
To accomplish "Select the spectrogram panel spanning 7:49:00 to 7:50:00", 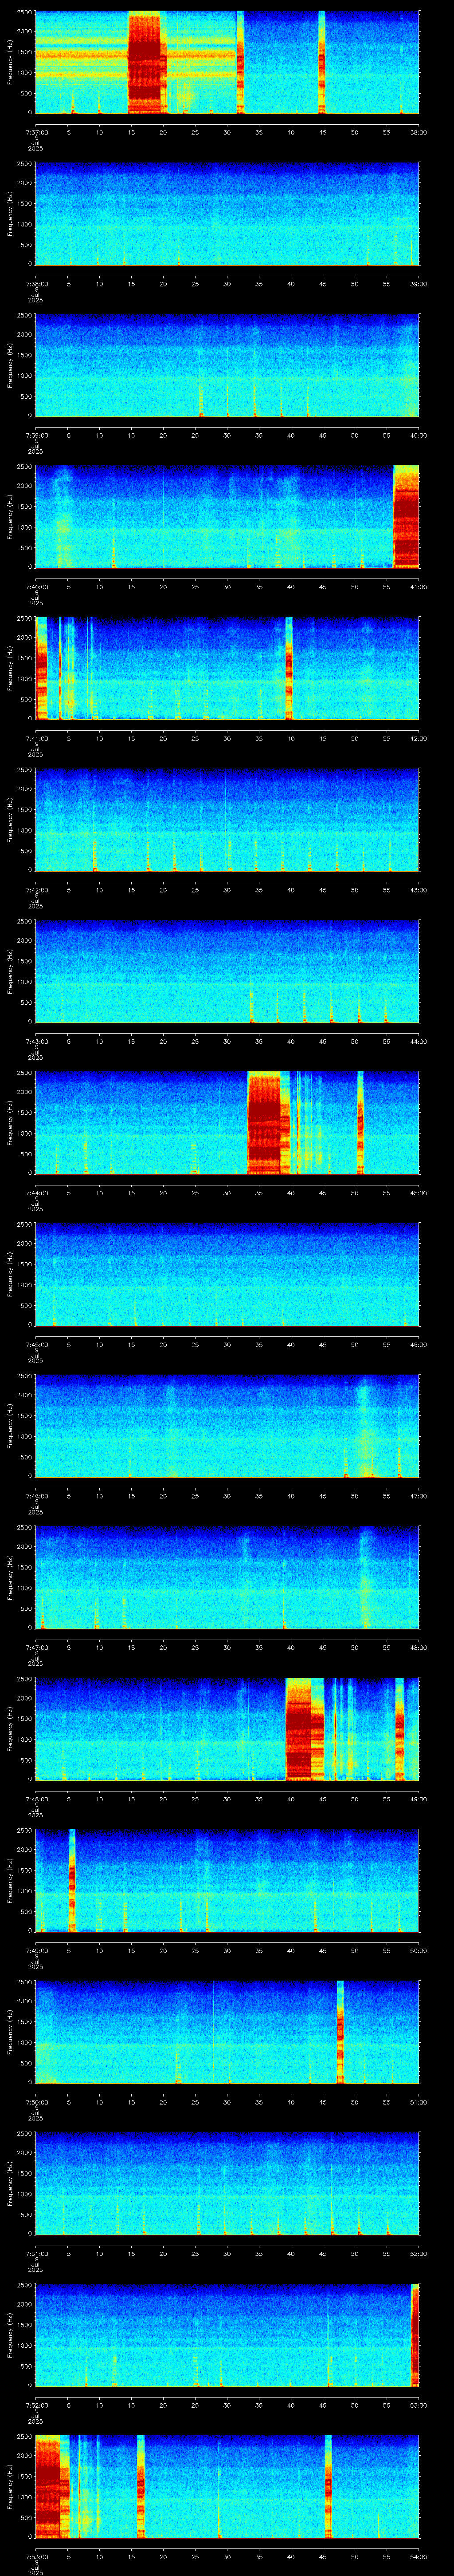I will [227, 1881].
